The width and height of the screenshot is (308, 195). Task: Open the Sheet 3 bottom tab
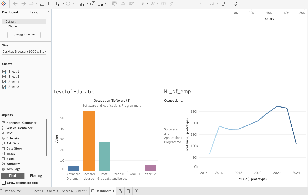coord(53,191)
